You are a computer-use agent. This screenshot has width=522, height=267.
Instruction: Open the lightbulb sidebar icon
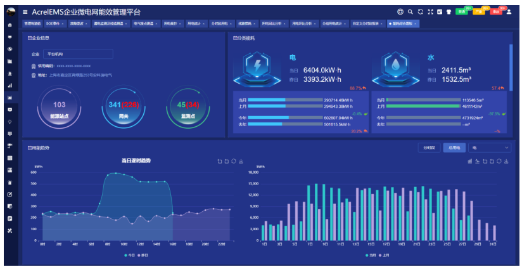point(10,122)
